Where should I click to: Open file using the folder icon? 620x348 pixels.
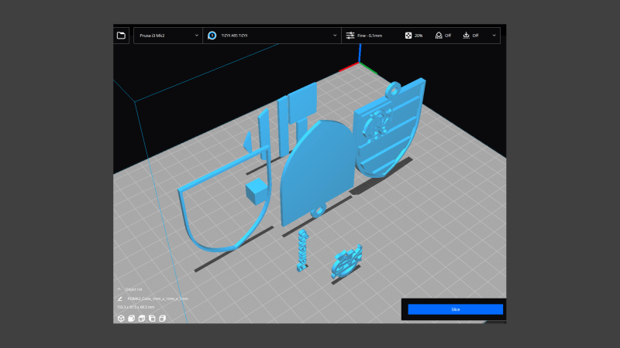[x=121, y=36]
